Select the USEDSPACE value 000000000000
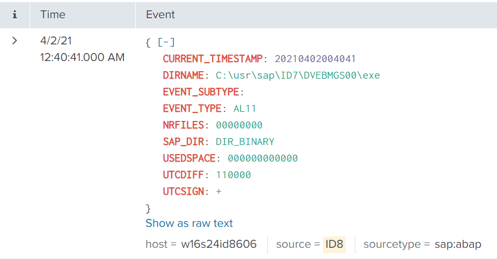The height and width of the screenshot is (259, 497). 262,158
